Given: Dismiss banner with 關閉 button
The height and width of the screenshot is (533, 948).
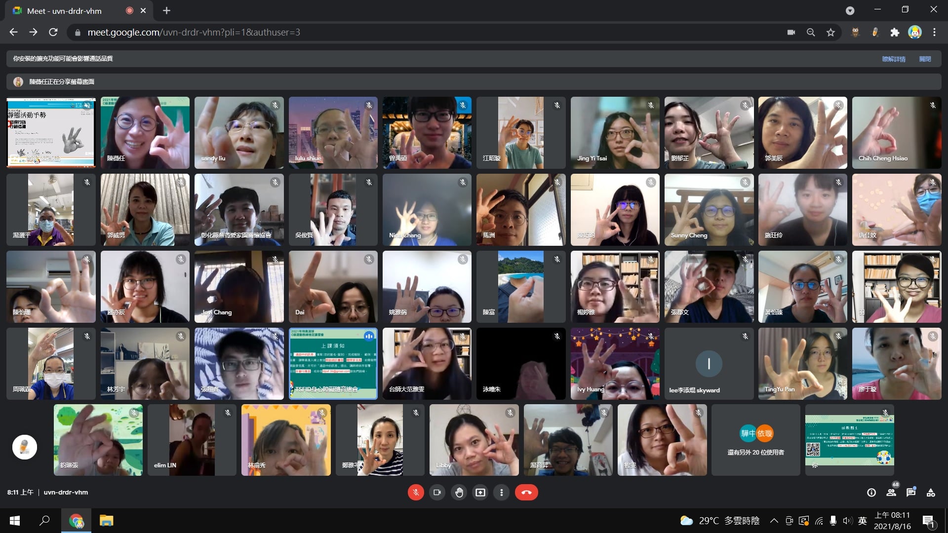Looking at the screenshot, I should coord(925,59).
